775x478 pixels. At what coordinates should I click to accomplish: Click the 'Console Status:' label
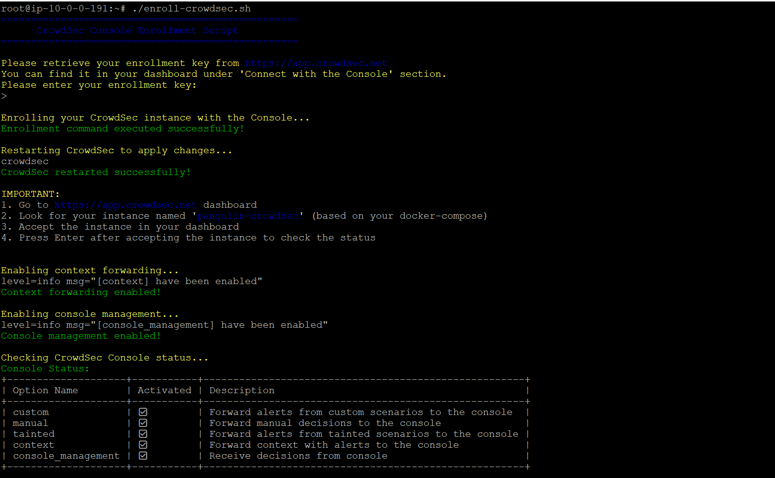[x=45, y=368]
